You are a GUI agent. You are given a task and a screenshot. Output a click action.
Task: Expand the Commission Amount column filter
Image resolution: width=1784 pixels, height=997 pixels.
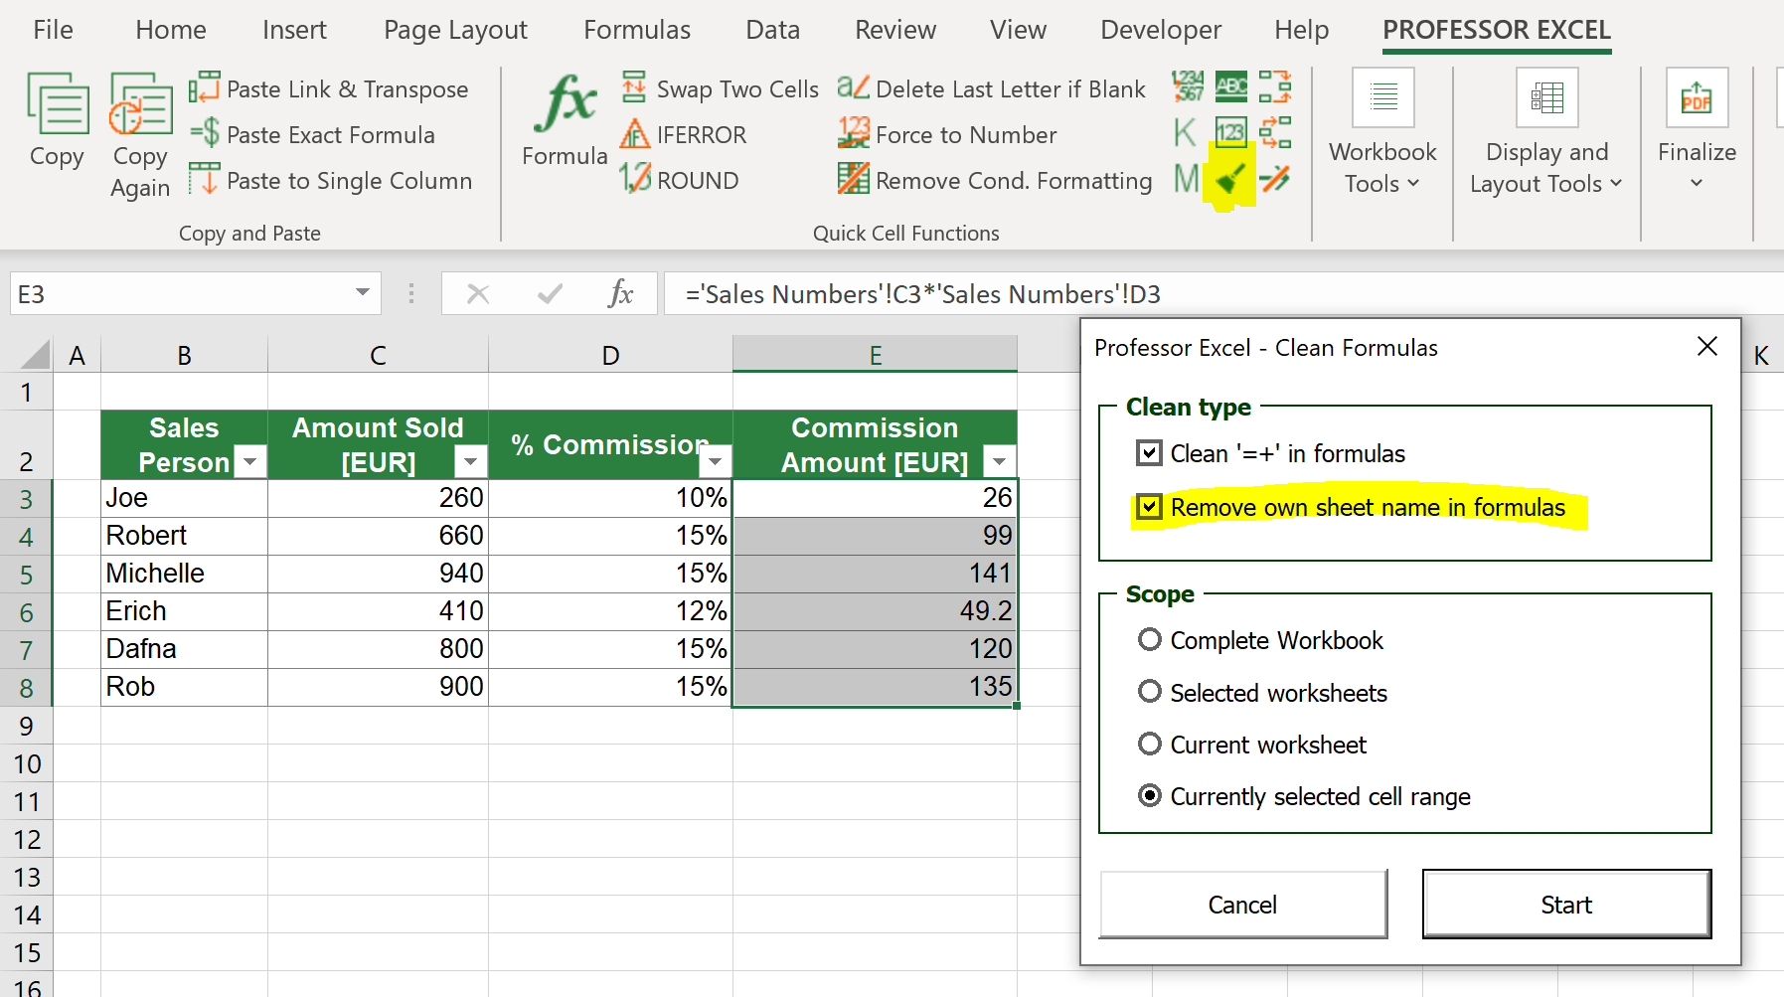[999, 461]
